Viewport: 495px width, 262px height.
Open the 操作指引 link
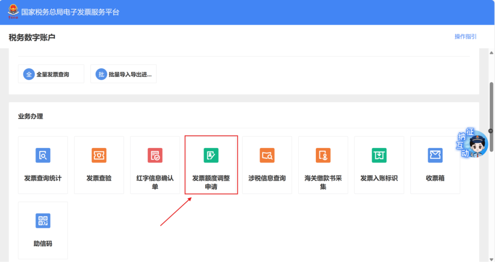pyautogui.click(x=465, y=37)
